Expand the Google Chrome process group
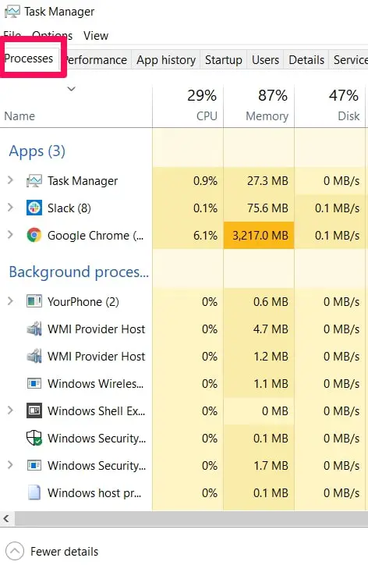Viewport: 368px width, 565px height. (x=10, y=235)
